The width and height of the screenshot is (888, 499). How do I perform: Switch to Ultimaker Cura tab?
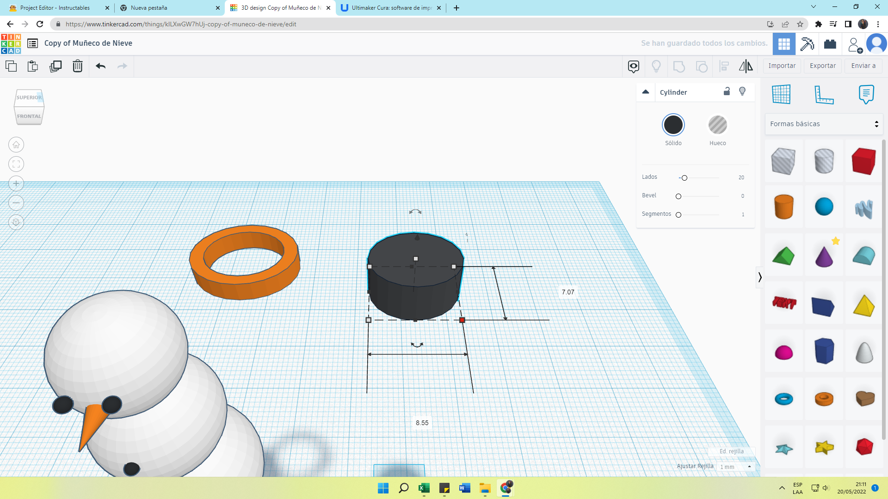[392, 8]
